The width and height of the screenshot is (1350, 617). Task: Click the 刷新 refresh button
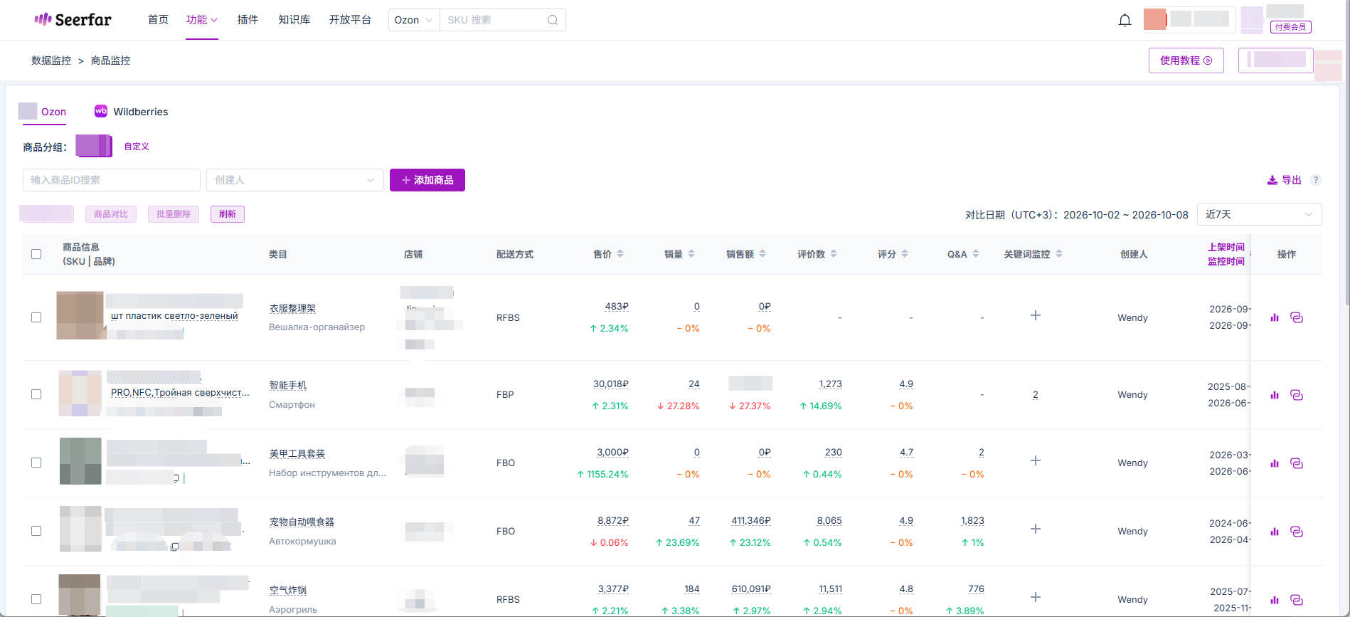228,214
